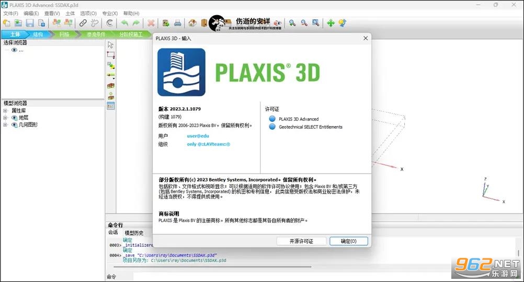Viewport: 524px width, 282px height.
Task: Click the house icon in the toolbar
Action: [x=192, y=23]
